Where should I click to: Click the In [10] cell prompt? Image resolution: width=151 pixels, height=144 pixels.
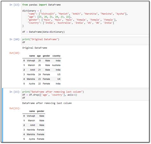point(15,39)
